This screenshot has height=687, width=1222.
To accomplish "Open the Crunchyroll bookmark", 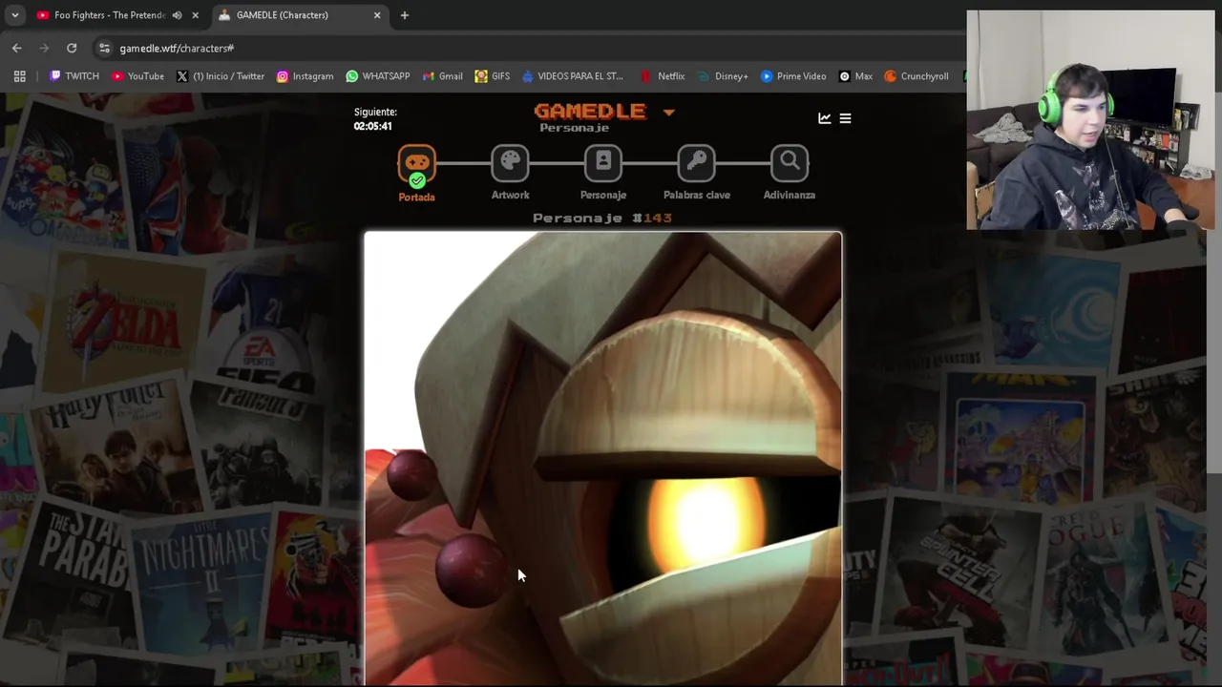I will point(916,76).
